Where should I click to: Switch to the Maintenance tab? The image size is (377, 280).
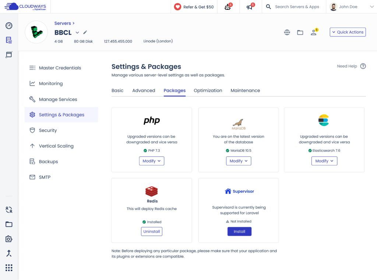coord(245,90)
